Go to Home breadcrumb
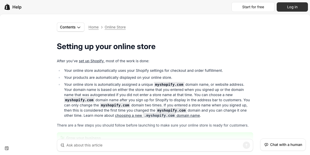This screenshot has height=155, width=310. pos(94,27)
